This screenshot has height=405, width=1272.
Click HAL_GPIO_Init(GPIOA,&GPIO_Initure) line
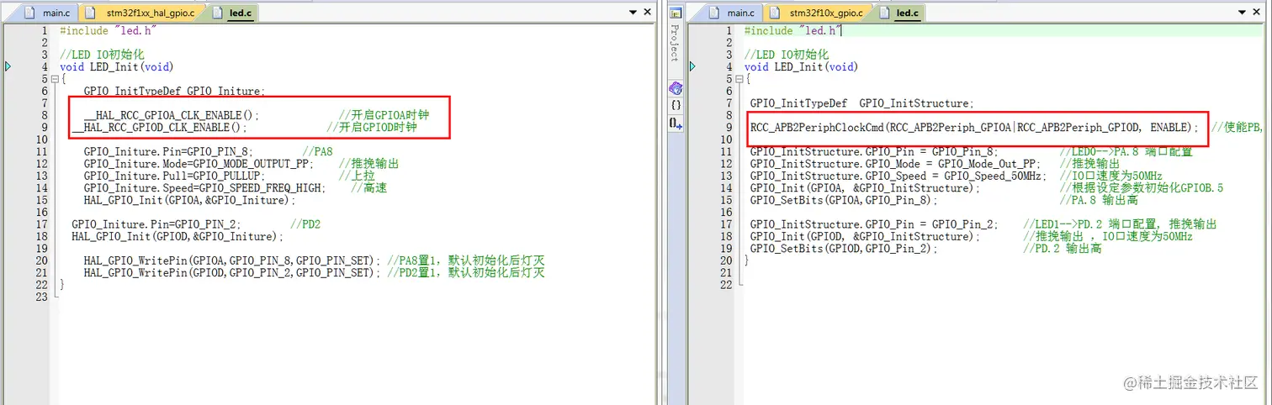click(190, 200)
